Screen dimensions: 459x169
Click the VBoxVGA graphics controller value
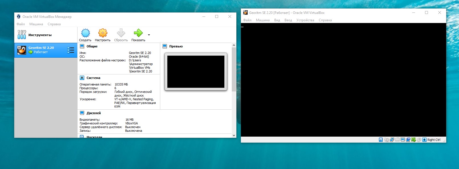coord(131,123)
